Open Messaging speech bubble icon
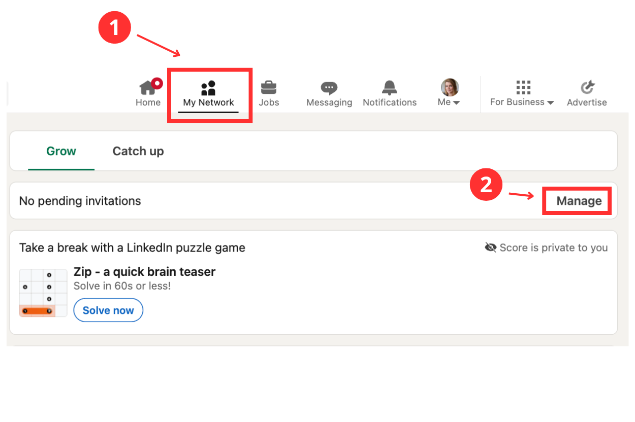 pos(329,88)
